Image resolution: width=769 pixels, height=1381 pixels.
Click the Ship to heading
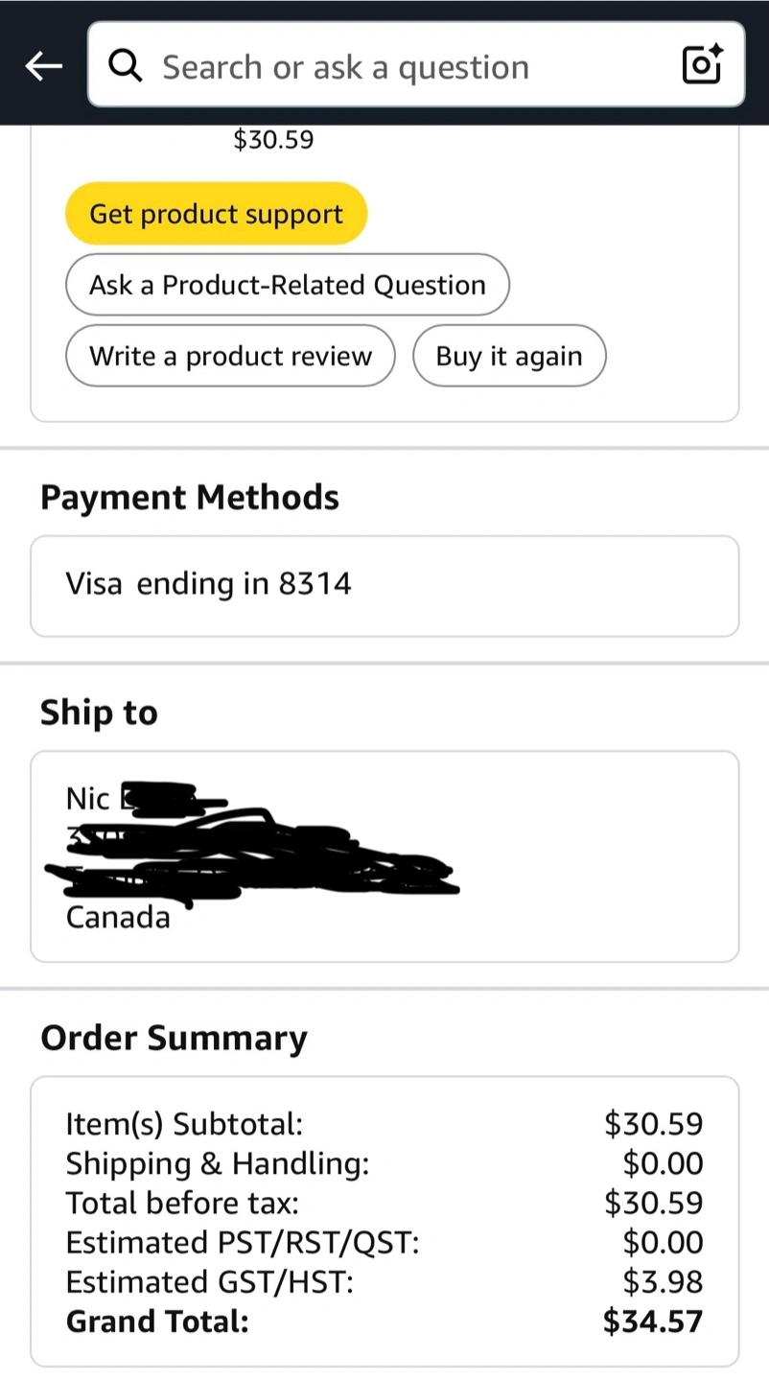click(x=99, y=713)
